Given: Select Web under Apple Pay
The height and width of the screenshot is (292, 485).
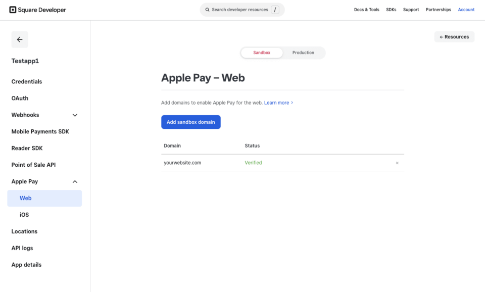Looking at the screenshot, I should (x=44, y=198).
